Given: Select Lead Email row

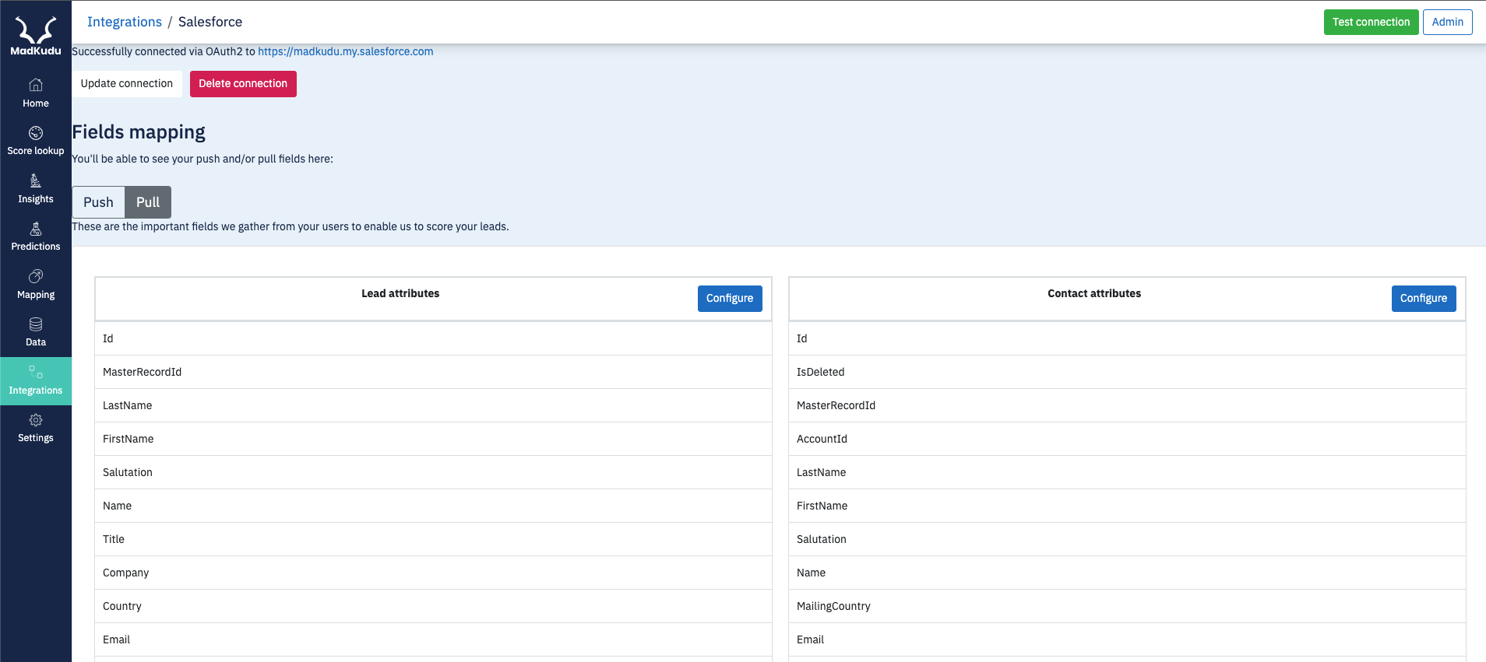Looking at the screenshot, I should (x=433, y=639).
